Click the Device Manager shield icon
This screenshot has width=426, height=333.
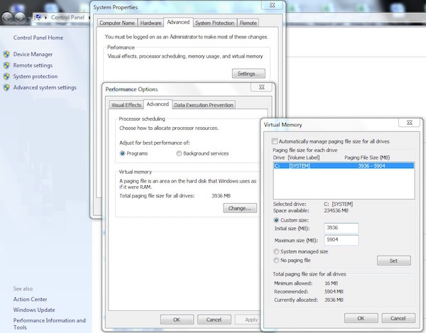tap(6, 54)
